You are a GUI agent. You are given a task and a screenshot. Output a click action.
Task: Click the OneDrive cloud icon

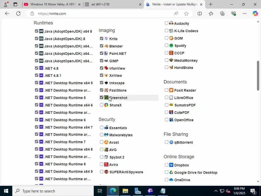171,180
